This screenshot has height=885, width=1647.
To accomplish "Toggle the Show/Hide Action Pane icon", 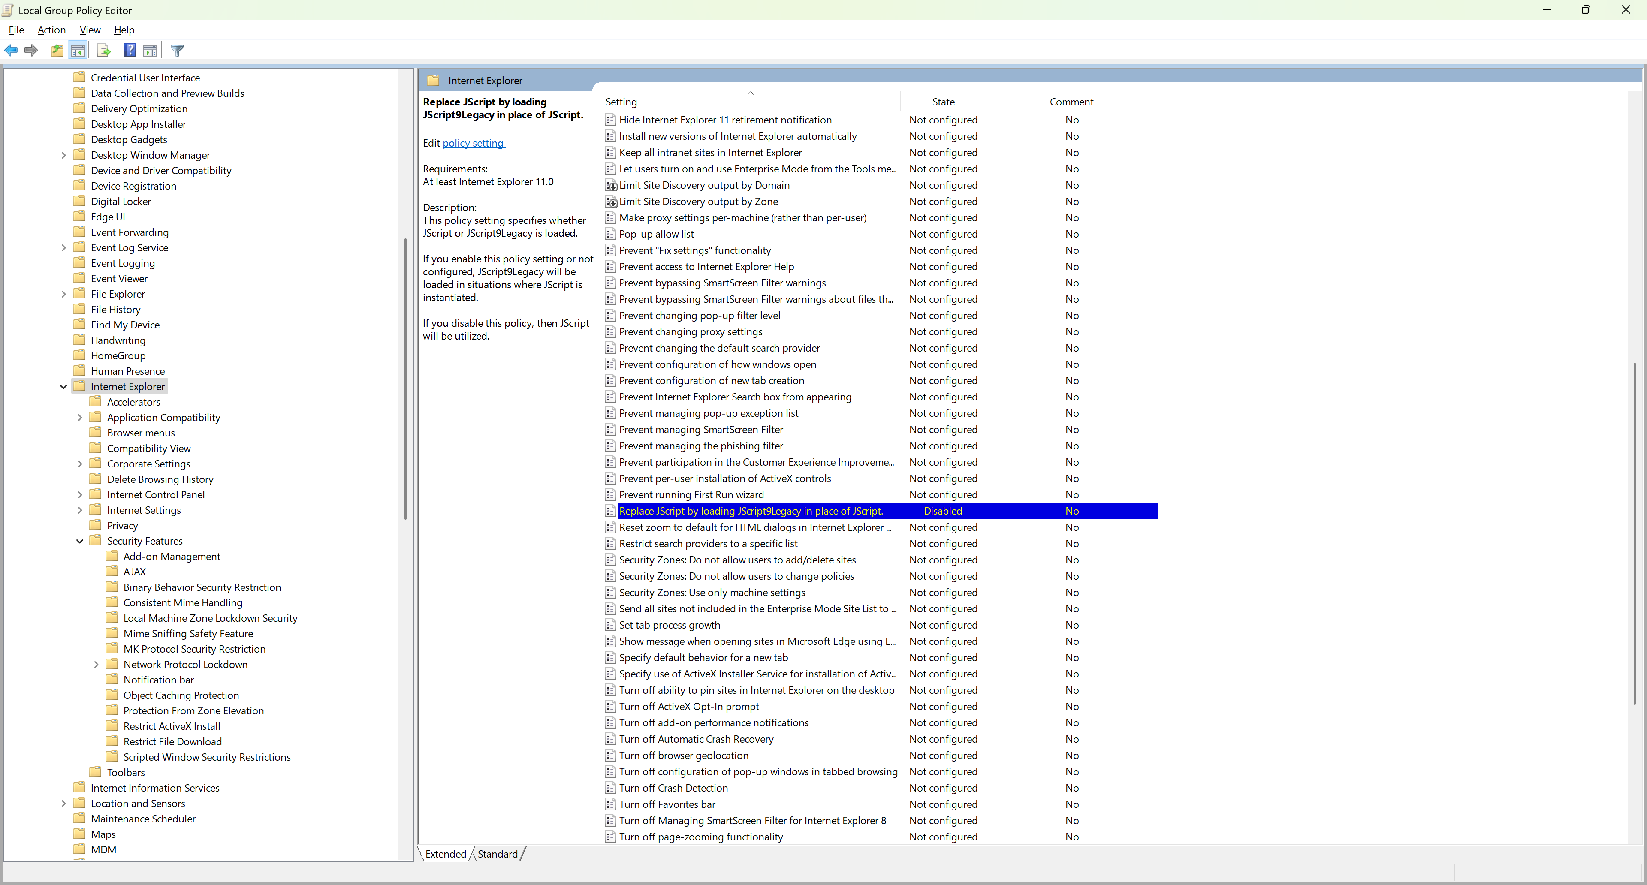I will pyautogui.click(x=150, y=50).
